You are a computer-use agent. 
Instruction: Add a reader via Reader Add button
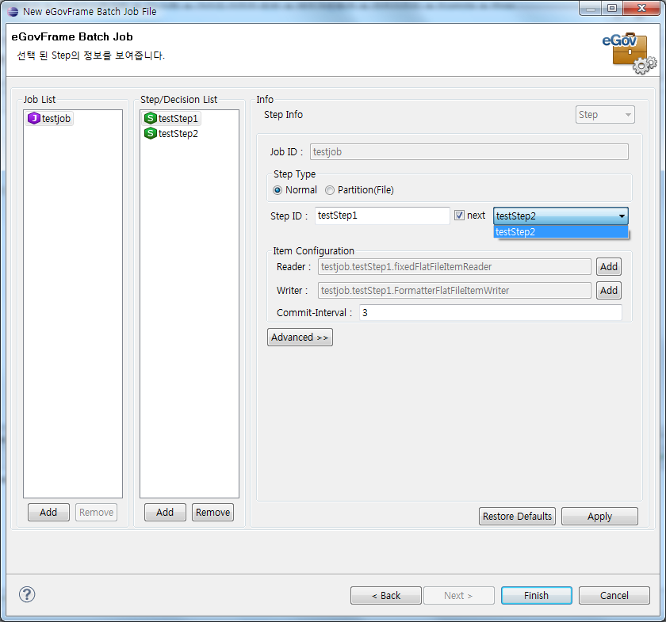[x=609, y=267]
